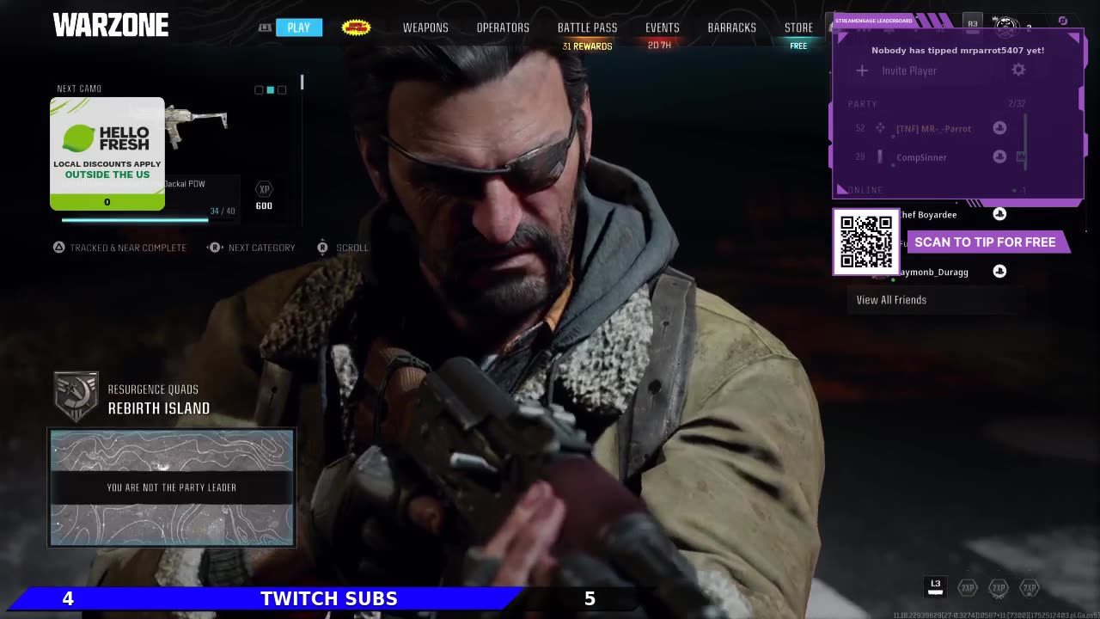
Task: Open the STORE tab
Action: coord(798,28)
